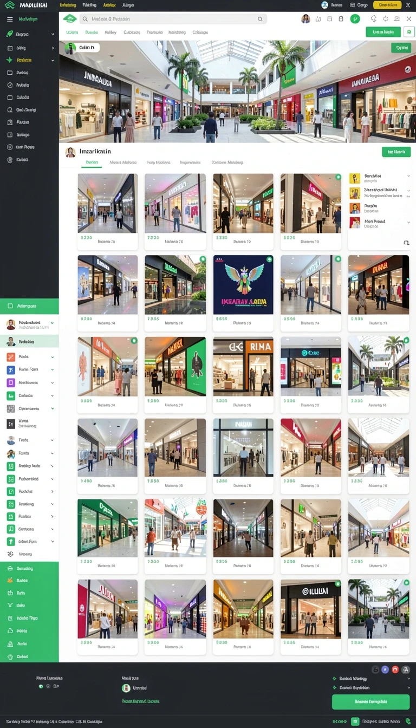Image resolution: width=416 pixels, height=728 pixels.
Task: Click the solid green button below the top toolbar
Action: click(383, 32)
